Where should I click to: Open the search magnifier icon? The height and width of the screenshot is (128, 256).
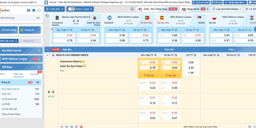point(132,9)
